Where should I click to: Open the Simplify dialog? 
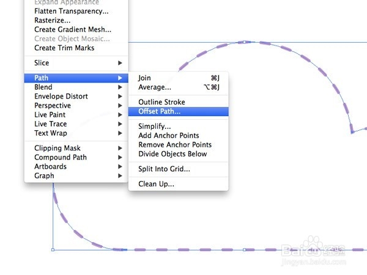pyautogui.click(x=179, y=127)
